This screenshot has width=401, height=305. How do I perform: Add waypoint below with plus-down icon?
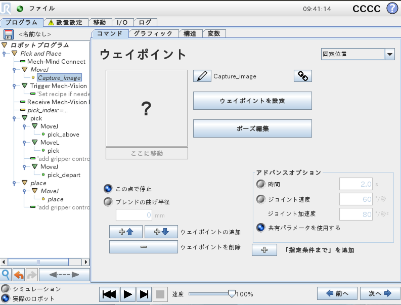[x=161, y=232]
